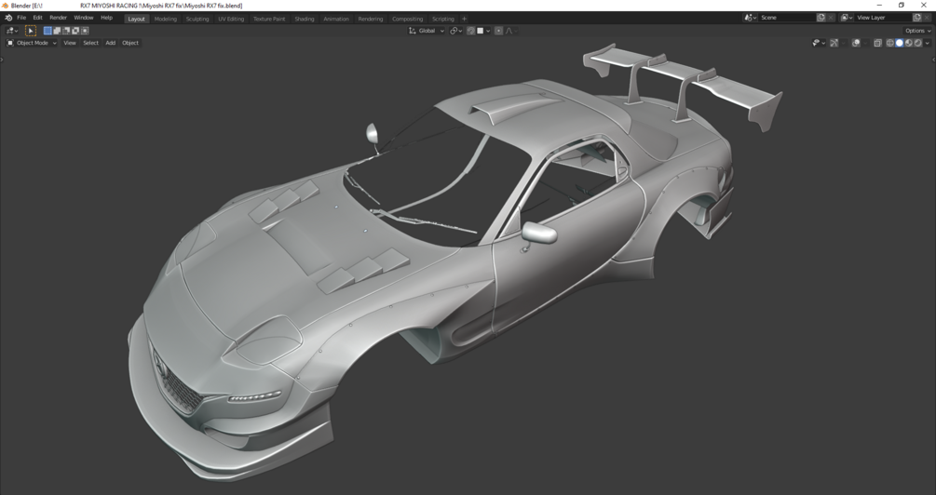936x495 pixels.
Task: Open the viewport Add menu
Action: click(x=111, y=43)
